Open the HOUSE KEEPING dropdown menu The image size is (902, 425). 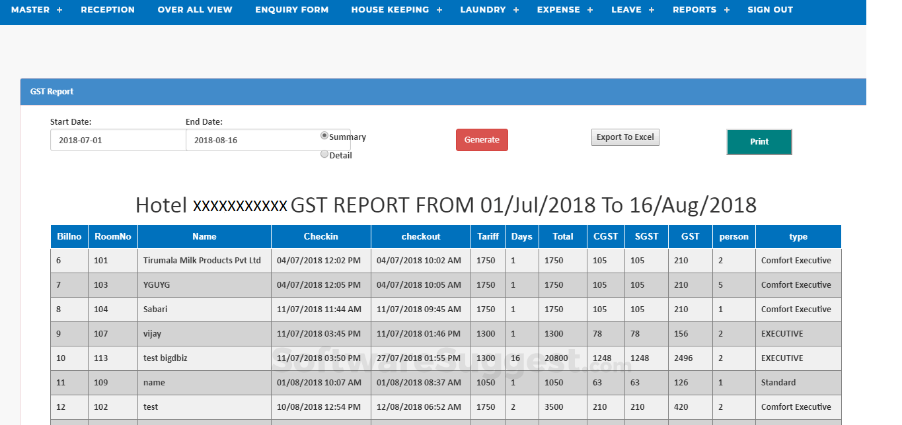(390, 10)
